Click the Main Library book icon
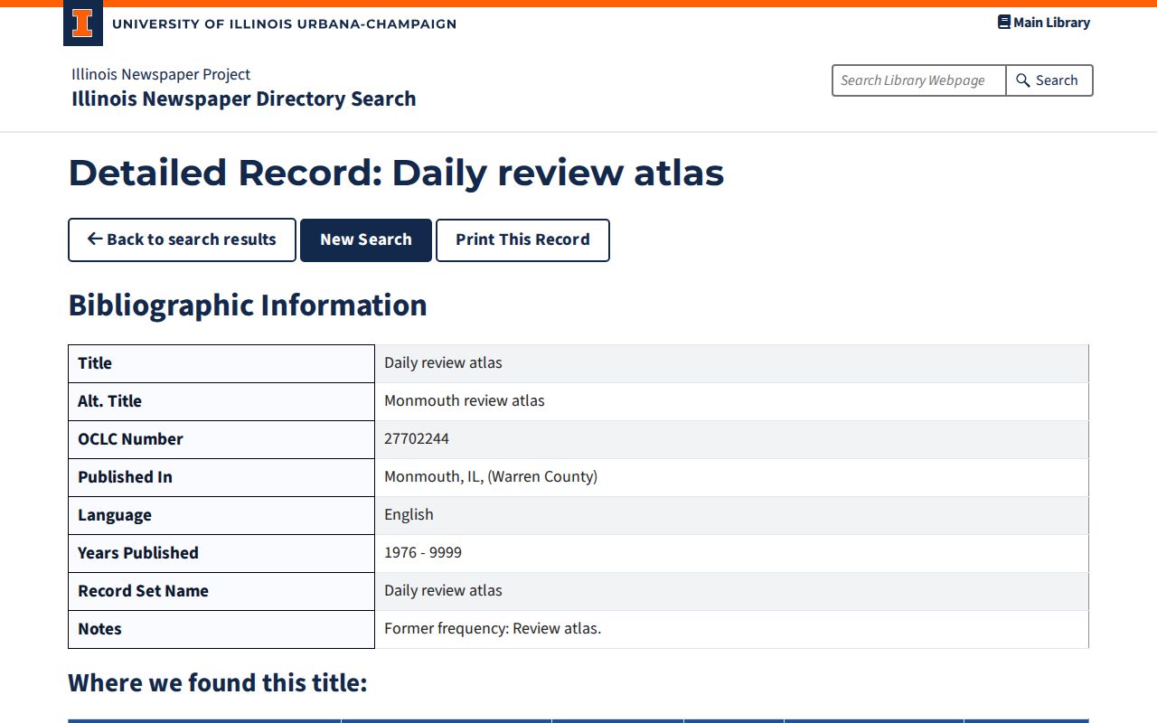 [x=1003, y=23]
